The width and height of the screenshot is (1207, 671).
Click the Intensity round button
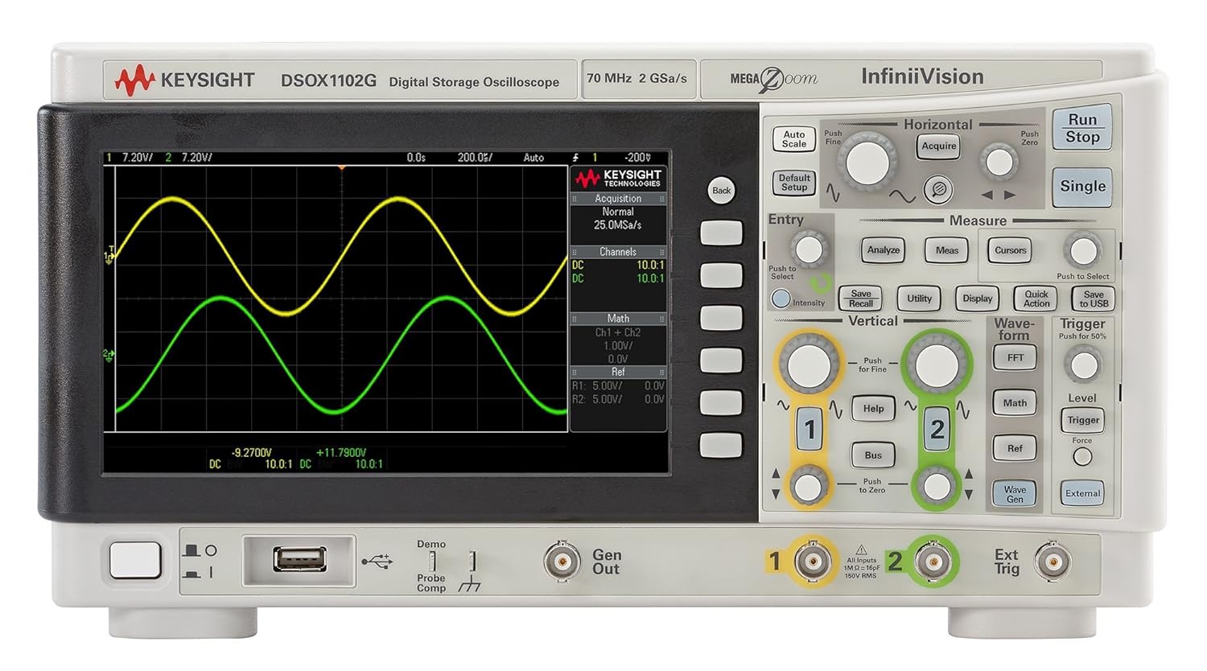[x=781, y=298]
